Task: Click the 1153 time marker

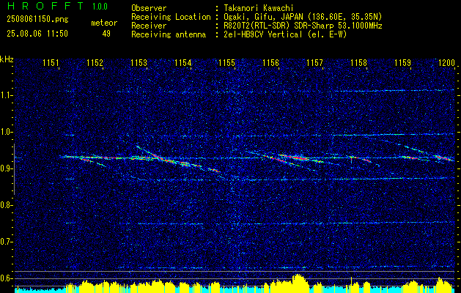Action: tap(139, 62)
